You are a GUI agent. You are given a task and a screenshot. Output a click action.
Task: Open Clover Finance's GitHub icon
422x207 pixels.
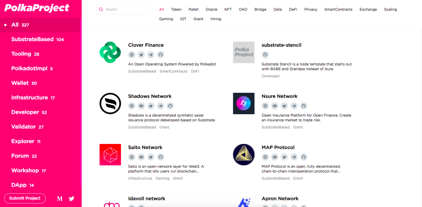click(x=161, y=55)
